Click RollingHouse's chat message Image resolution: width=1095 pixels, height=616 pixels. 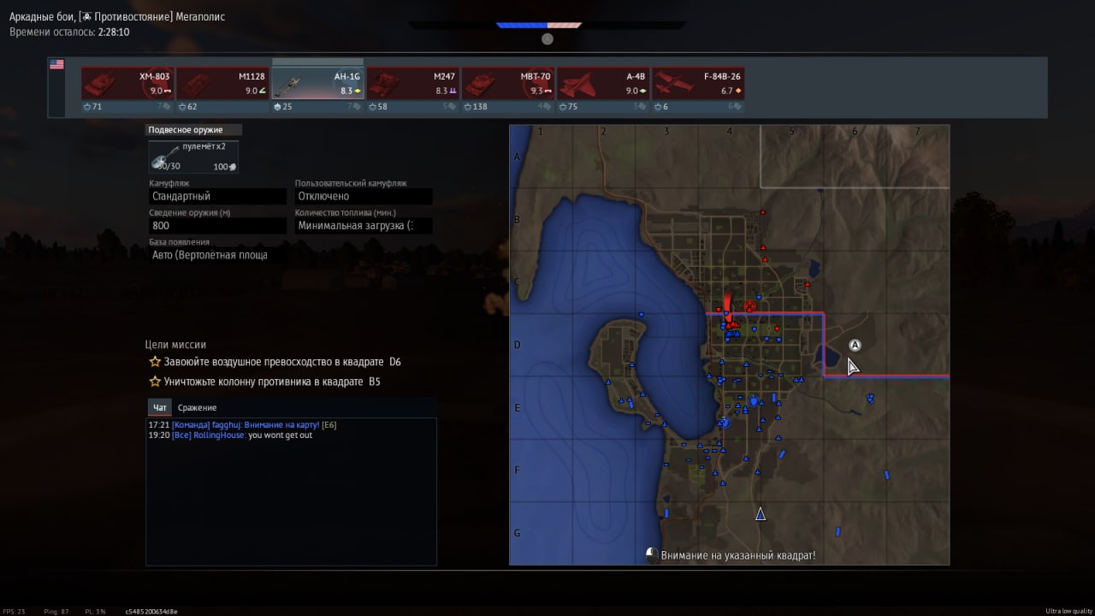230,435
